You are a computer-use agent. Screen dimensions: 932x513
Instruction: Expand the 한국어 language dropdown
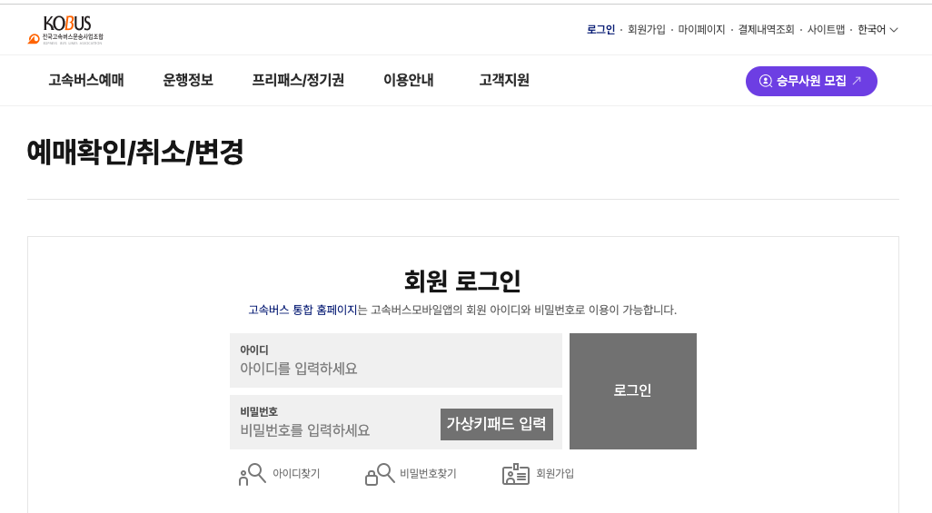[877, 30]
